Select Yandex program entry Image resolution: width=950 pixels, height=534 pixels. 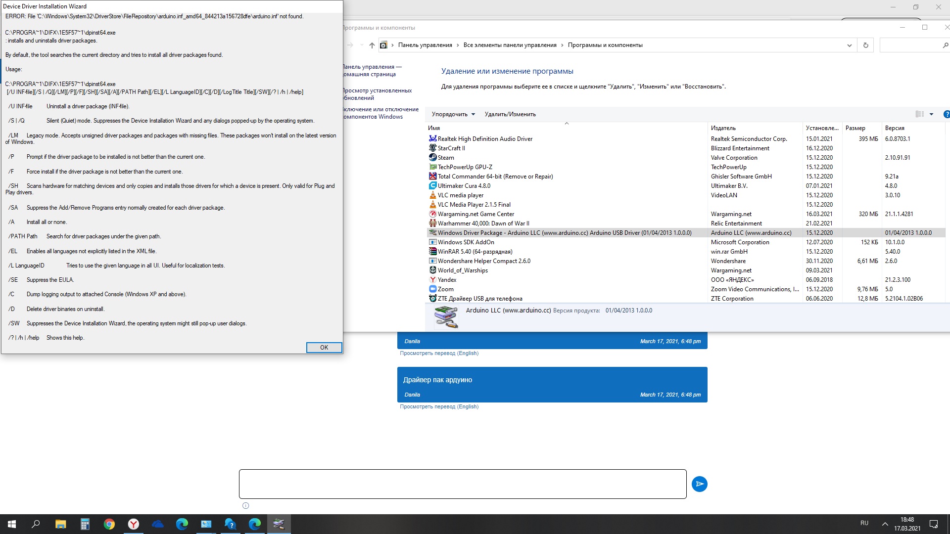tap(686, 280)
